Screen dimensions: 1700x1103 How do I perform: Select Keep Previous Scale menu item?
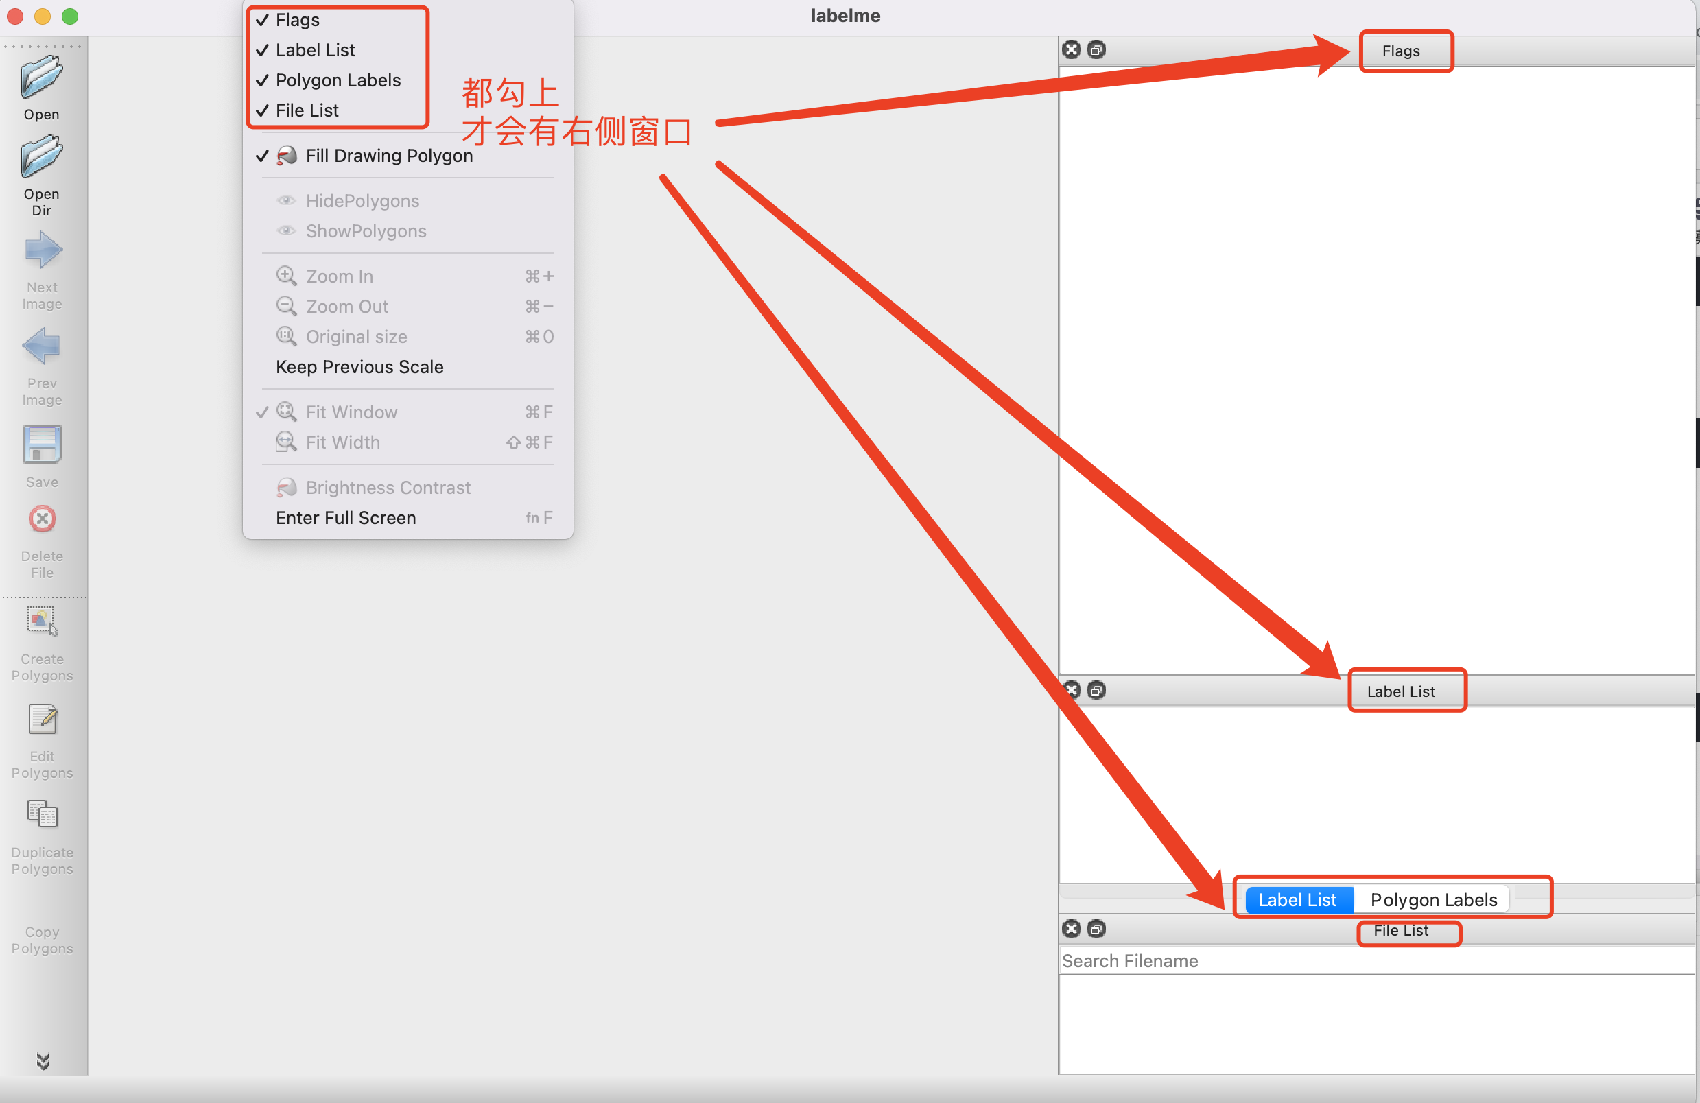pos(359,367)
